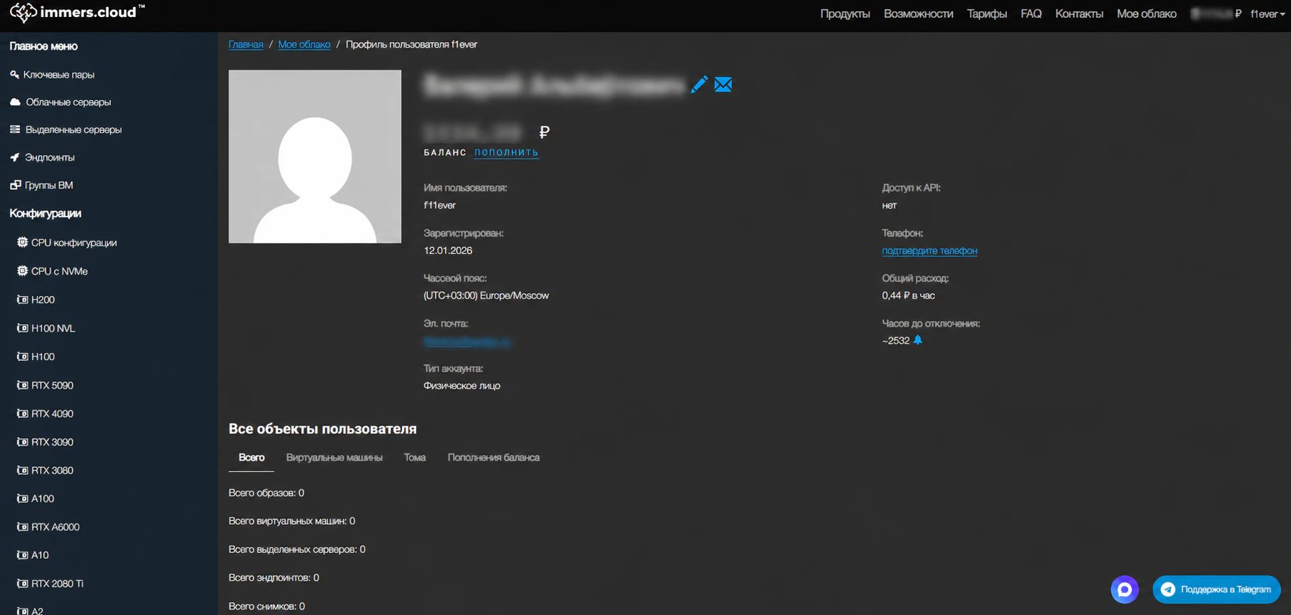Select CPU с NVMe configuration
The width and height of the screenshot is (1291, 615).
click(x=53, y=271)
